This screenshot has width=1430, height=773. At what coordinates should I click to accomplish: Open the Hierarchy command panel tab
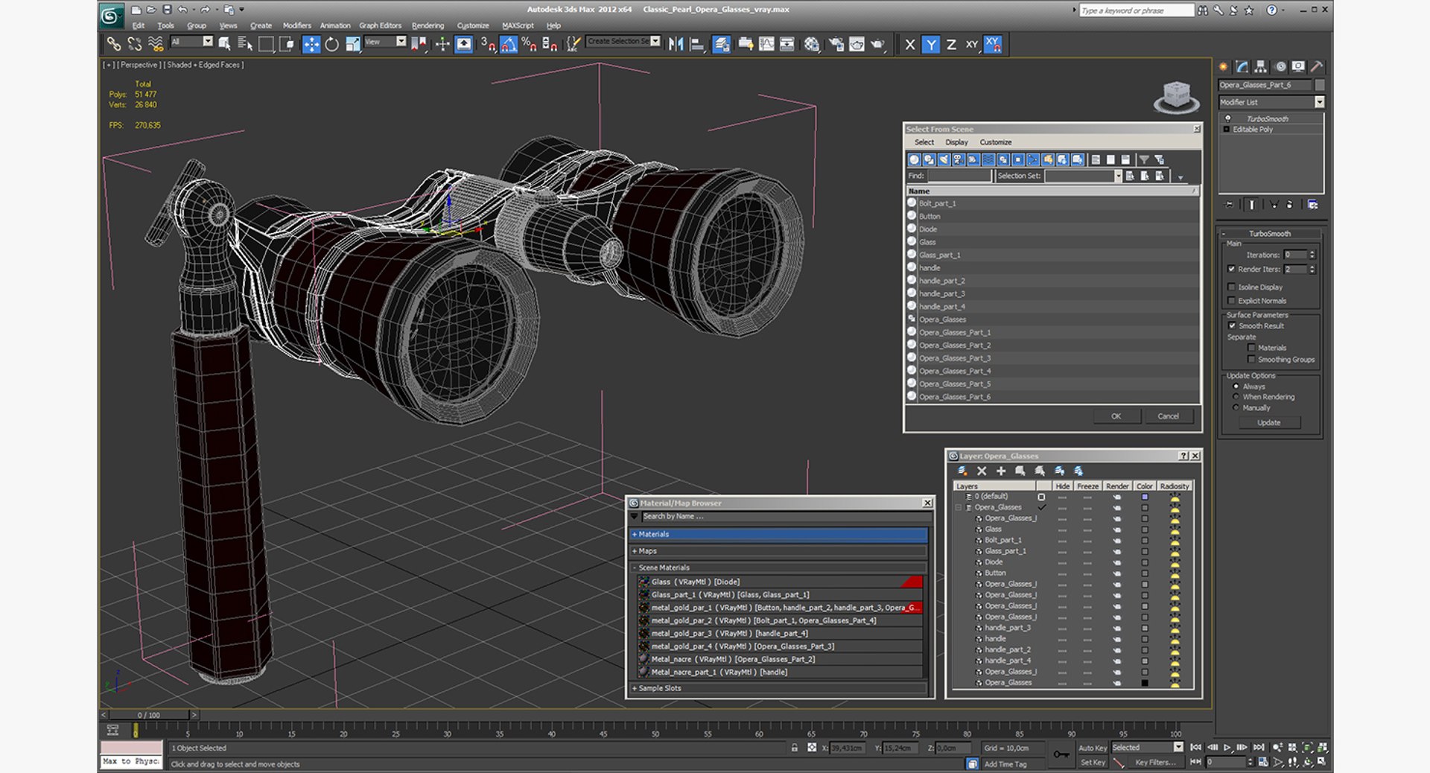[x=1260, y=67]
